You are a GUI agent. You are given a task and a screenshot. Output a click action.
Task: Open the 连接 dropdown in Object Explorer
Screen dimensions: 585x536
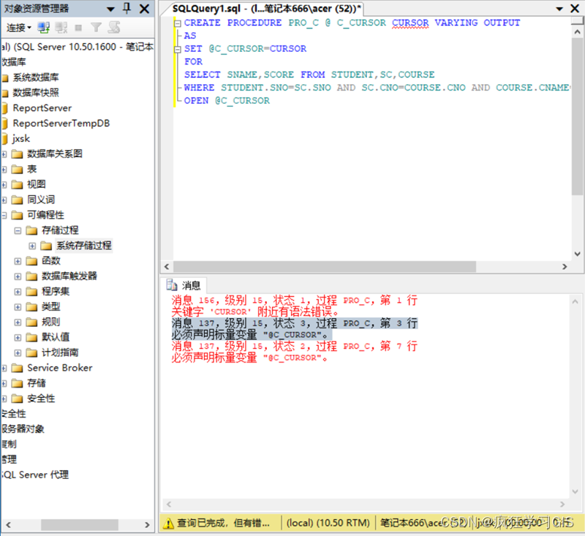(x=19, y=27)
